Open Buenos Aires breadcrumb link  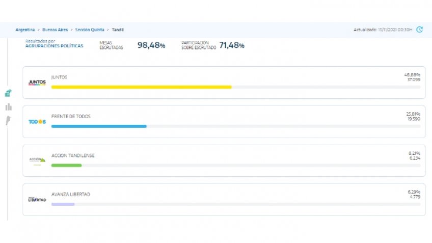(55, 30)
